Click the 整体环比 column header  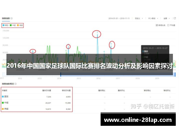[x=121, y=91]
